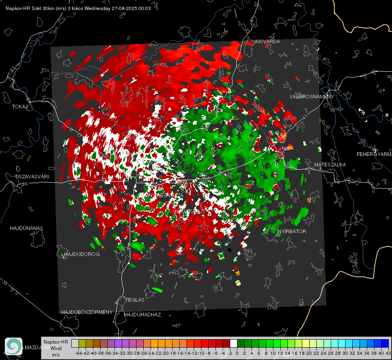
Task: Select the KISVÁRDA city label
Action: 267,42
